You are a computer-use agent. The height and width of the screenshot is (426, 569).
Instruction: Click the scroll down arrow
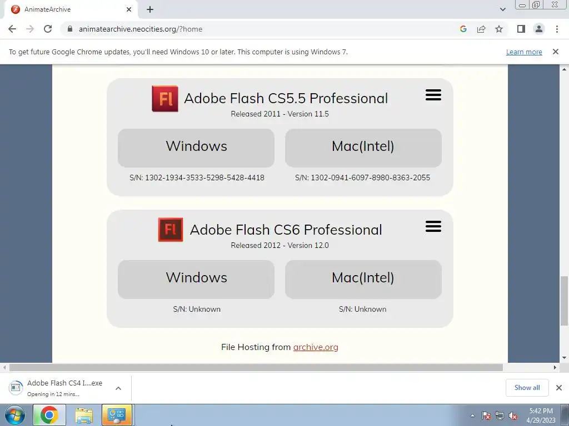(x=564, y=358)
